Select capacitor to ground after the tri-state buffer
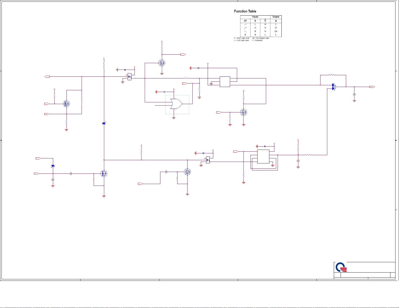 click(x=354, y=94)
